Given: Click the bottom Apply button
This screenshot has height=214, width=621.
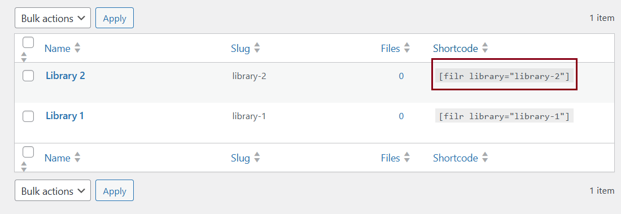Looking at the screenshot, I should coord(115,191).
